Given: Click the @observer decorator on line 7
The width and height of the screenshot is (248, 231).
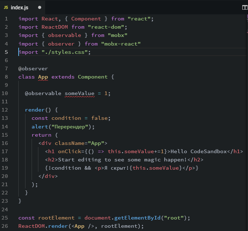Looking at the screenshot, I should [33, 69].
